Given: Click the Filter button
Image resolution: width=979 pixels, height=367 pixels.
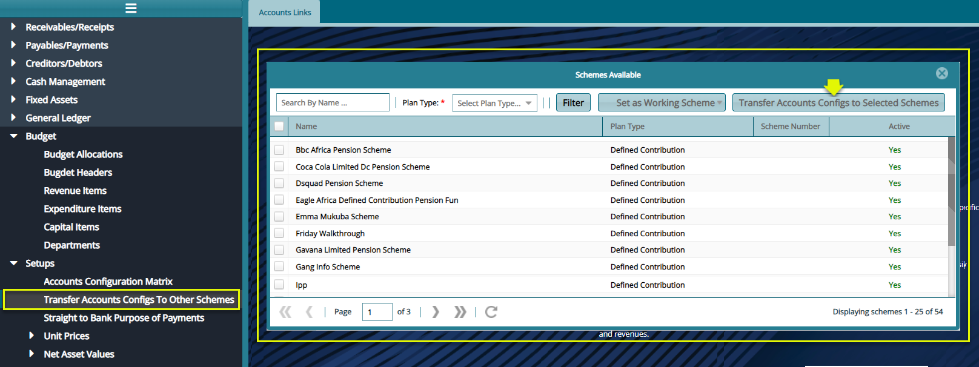Looking at the screenshot, I should tap(573, 103).
